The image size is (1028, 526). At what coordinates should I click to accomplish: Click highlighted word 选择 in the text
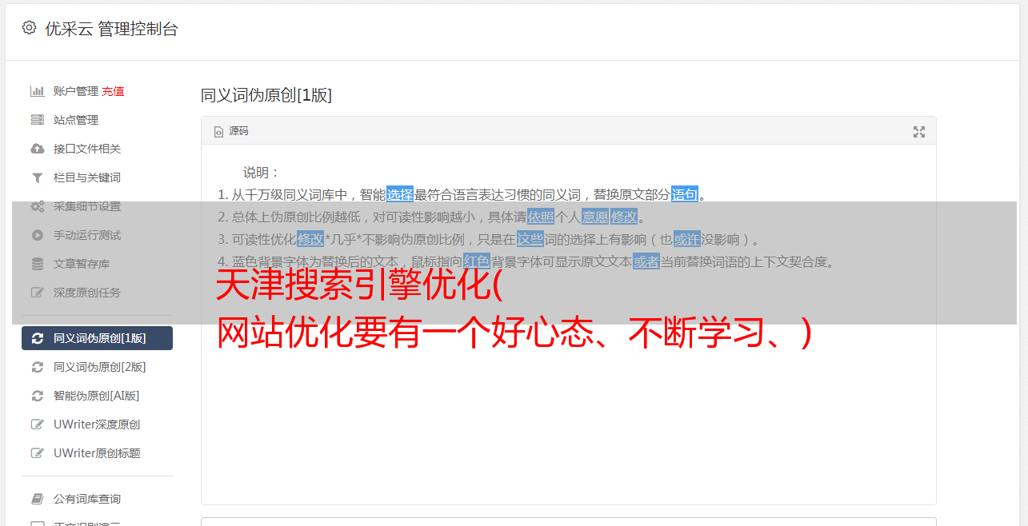[x=400, y=194]
